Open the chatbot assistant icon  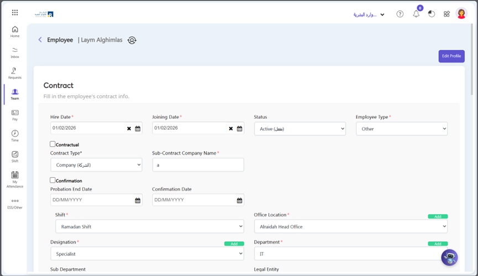coord(449,257)
